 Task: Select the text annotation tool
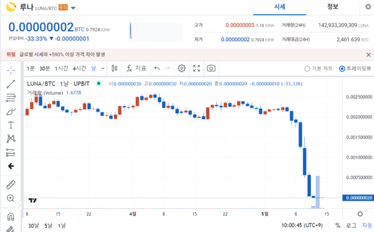(11, 125)
